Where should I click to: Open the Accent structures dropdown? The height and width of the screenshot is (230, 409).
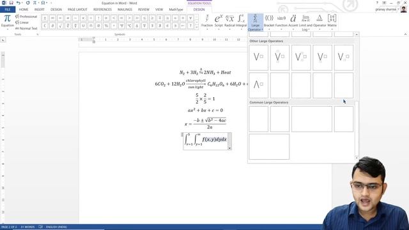[x=293, y=22]
